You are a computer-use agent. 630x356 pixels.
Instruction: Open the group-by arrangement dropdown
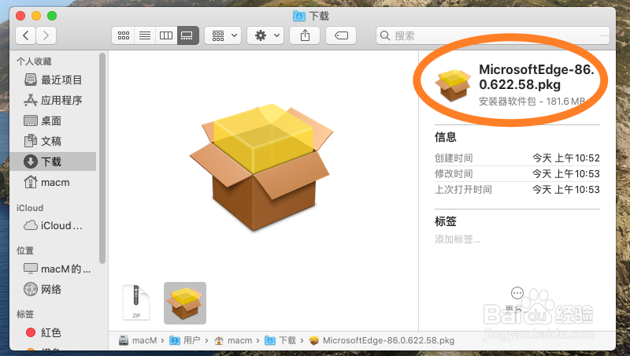[223, 35]
